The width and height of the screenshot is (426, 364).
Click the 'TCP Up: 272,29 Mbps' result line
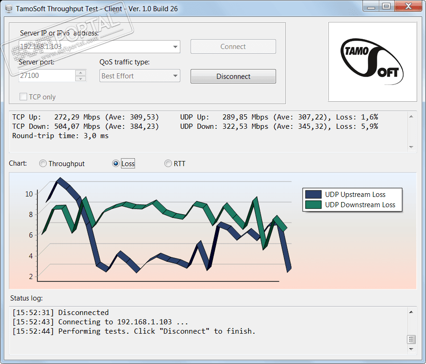point(85,117)
